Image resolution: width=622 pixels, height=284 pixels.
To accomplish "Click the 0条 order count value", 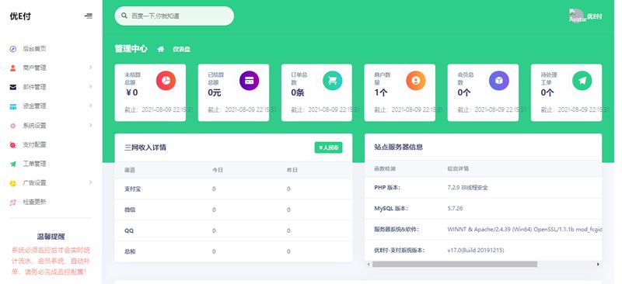I will (x=298, y=92).
